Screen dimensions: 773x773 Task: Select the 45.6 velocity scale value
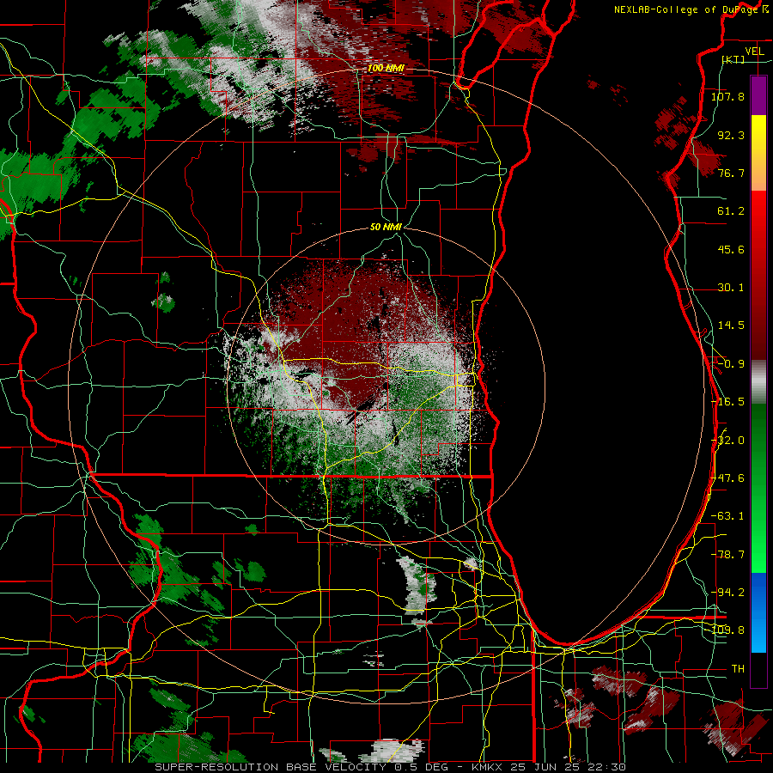pos(731,249)
